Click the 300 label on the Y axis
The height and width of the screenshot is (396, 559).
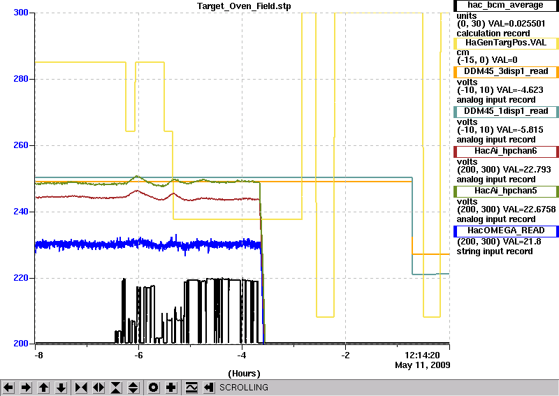click(x=21, y=13)
